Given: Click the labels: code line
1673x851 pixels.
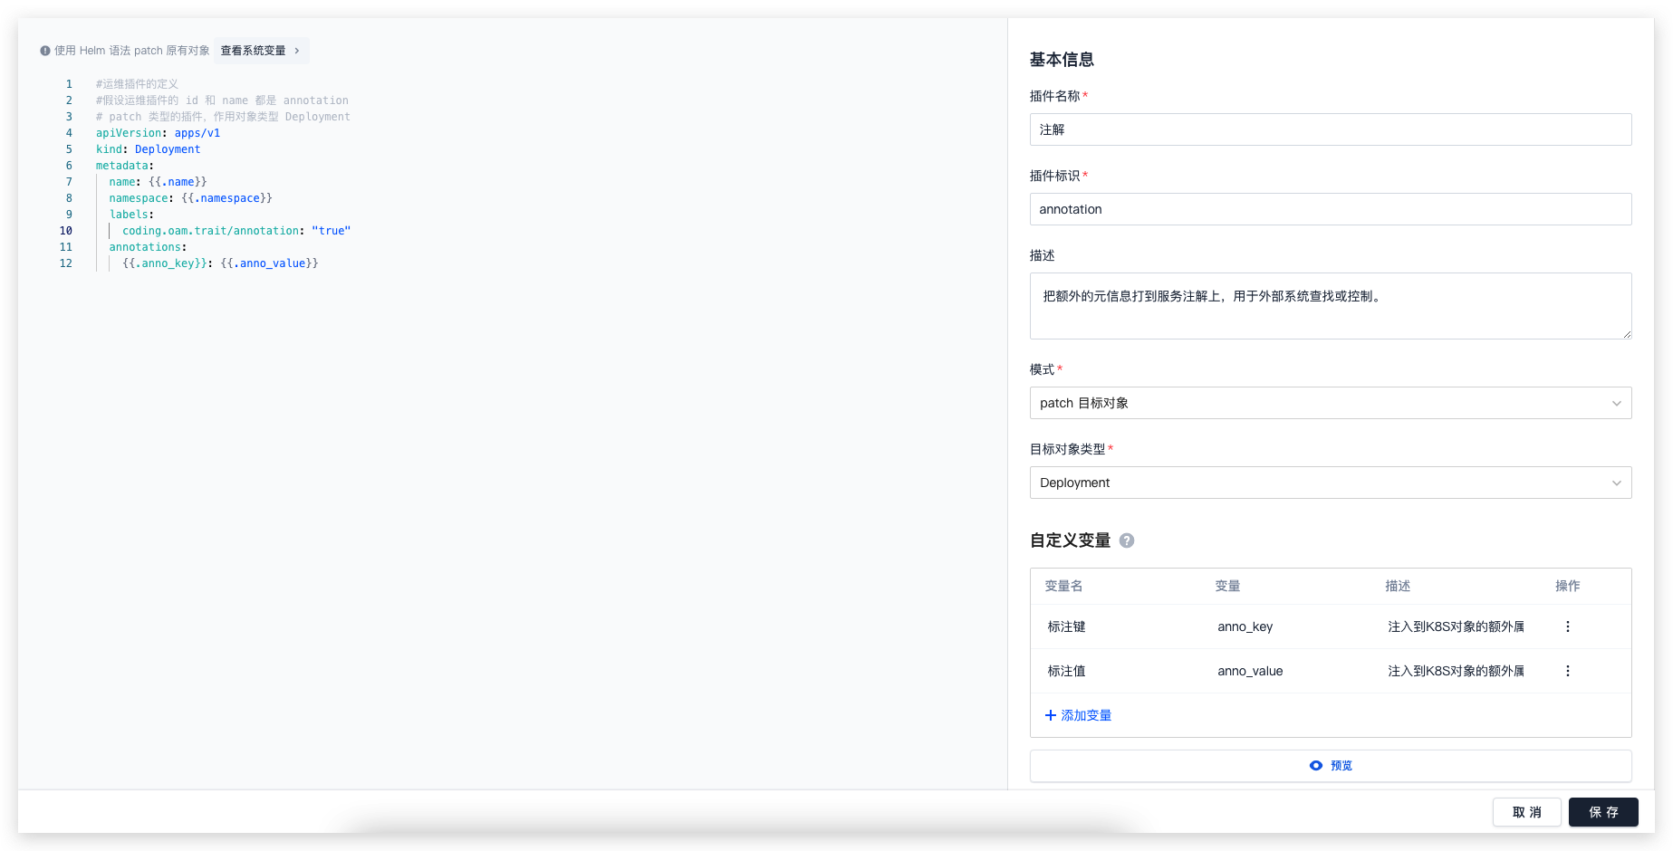Looking at the screenshot, I should pyautogui.click(x=131, y=215).
